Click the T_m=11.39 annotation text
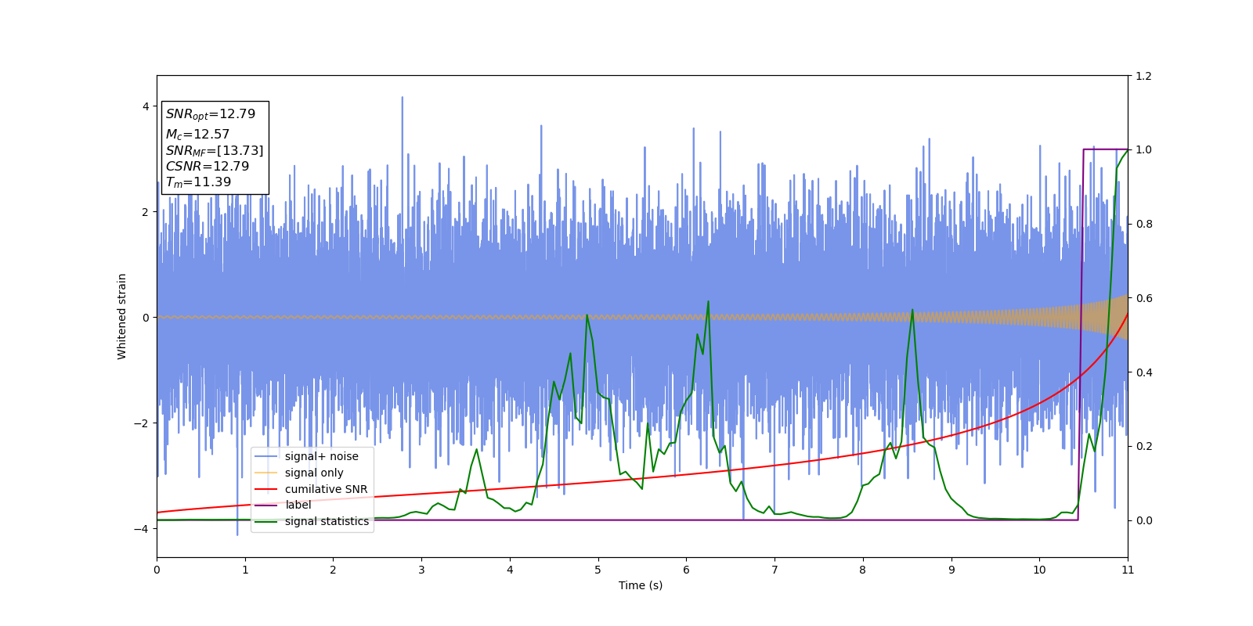 [198, 182]
